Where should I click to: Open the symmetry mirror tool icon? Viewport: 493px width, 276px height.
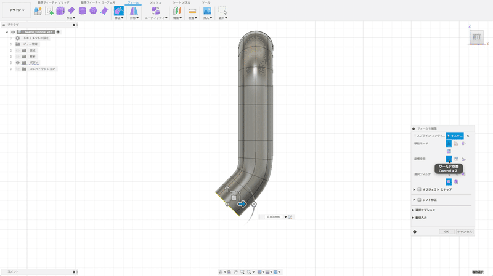[x=134, y=10]
